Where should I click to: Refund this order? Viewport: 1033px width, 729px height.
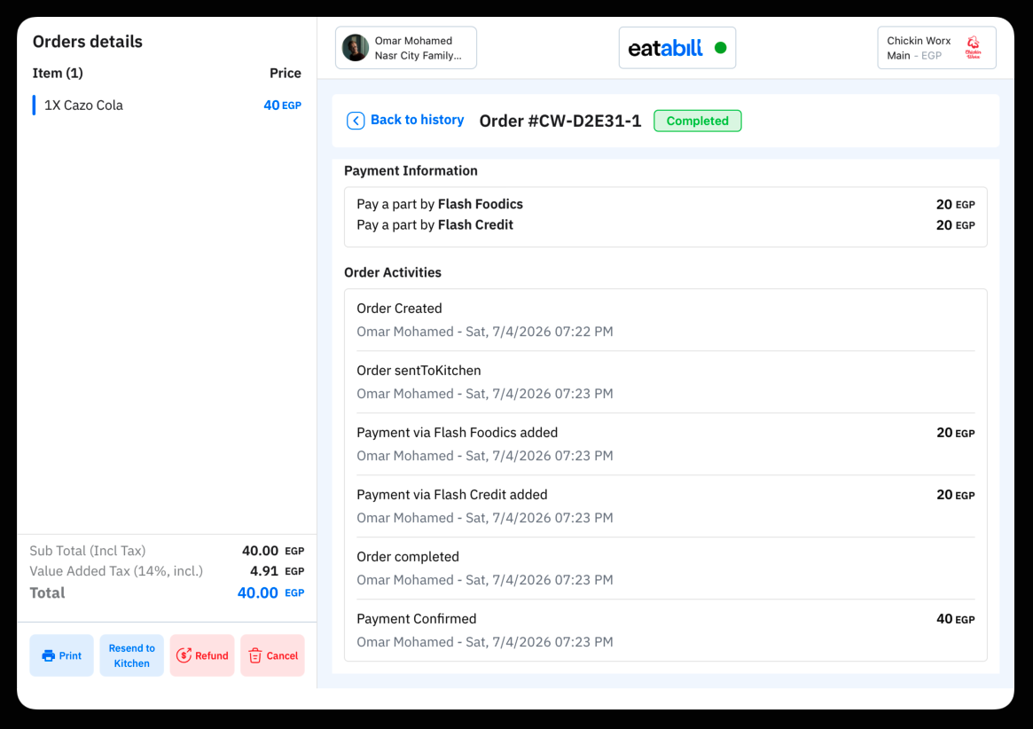[202, 655]
